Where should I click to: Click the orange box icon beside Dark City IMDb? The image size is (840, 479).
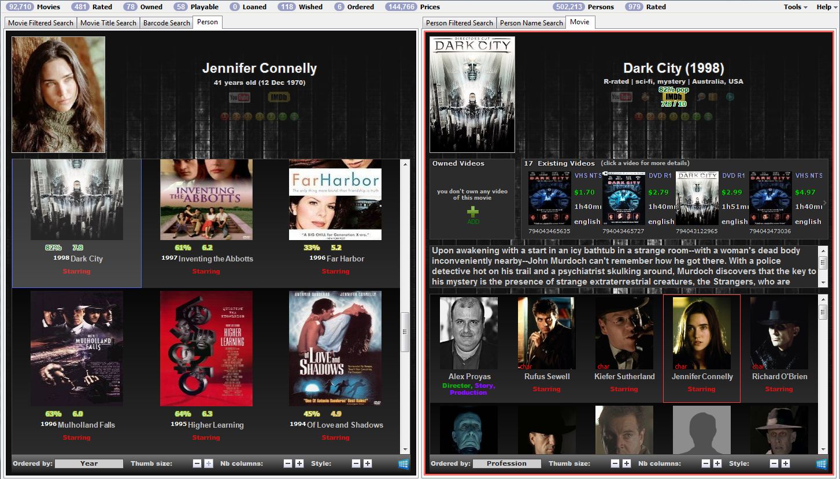(x=713, y=97)
